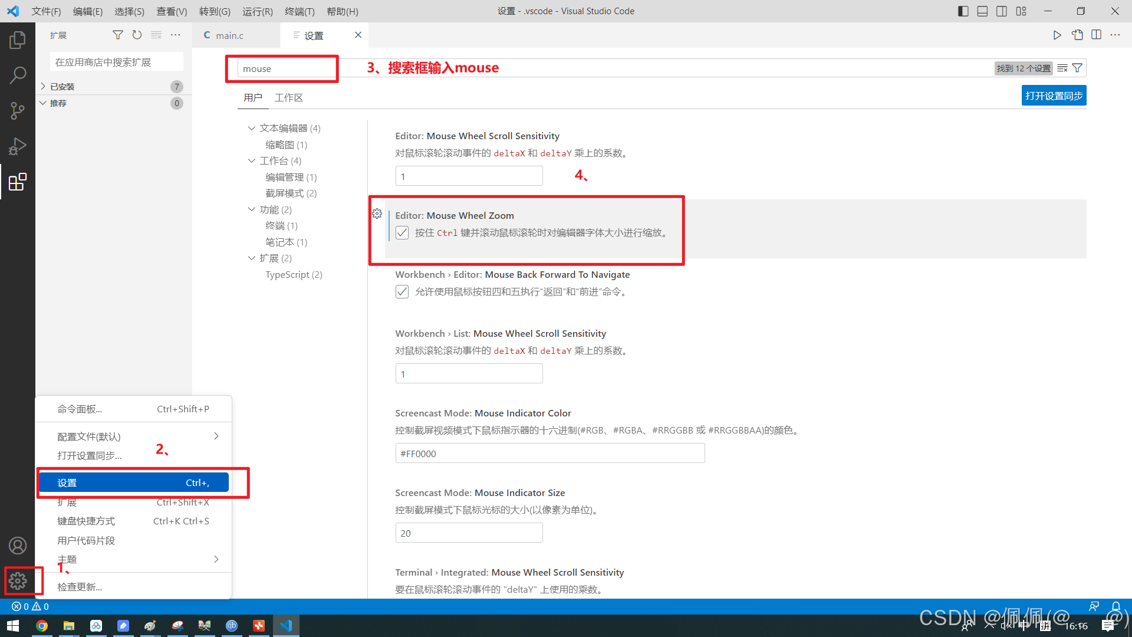Collapse the 工作台 settings tree group
Image resolution: width=1132 pixels, height=637 pixels.
tap(252, 160)
